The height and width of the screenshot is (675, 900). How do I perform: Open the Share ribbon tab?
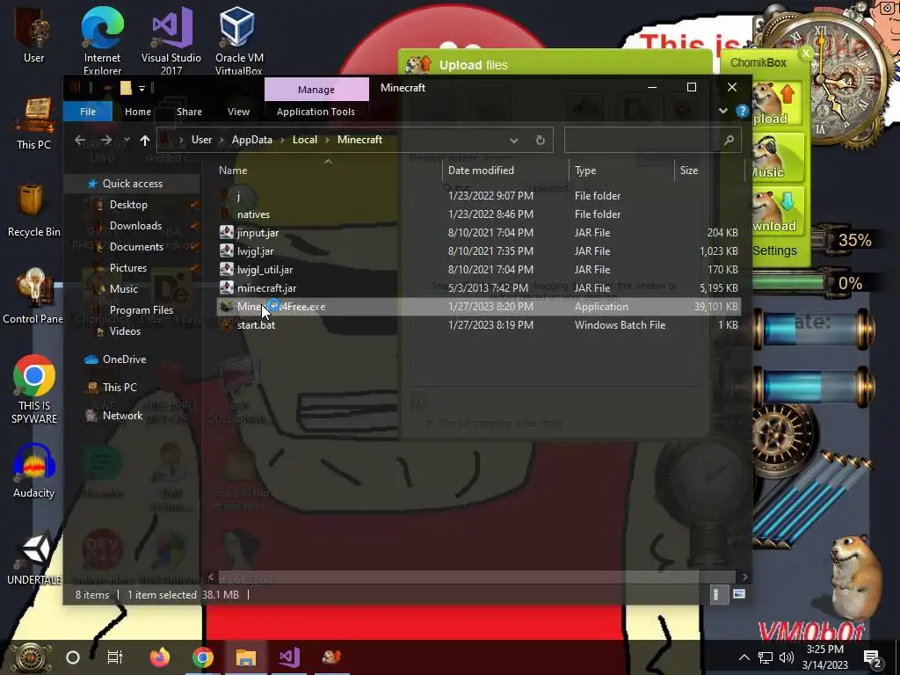[x=190, y=112]
